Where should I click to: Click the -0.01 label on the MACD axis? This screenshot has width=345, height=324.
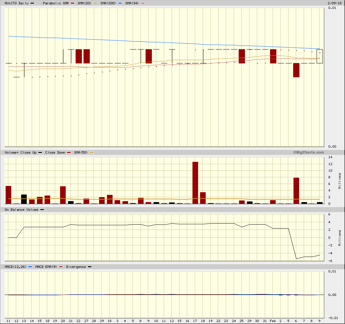(x=333, y=318)
